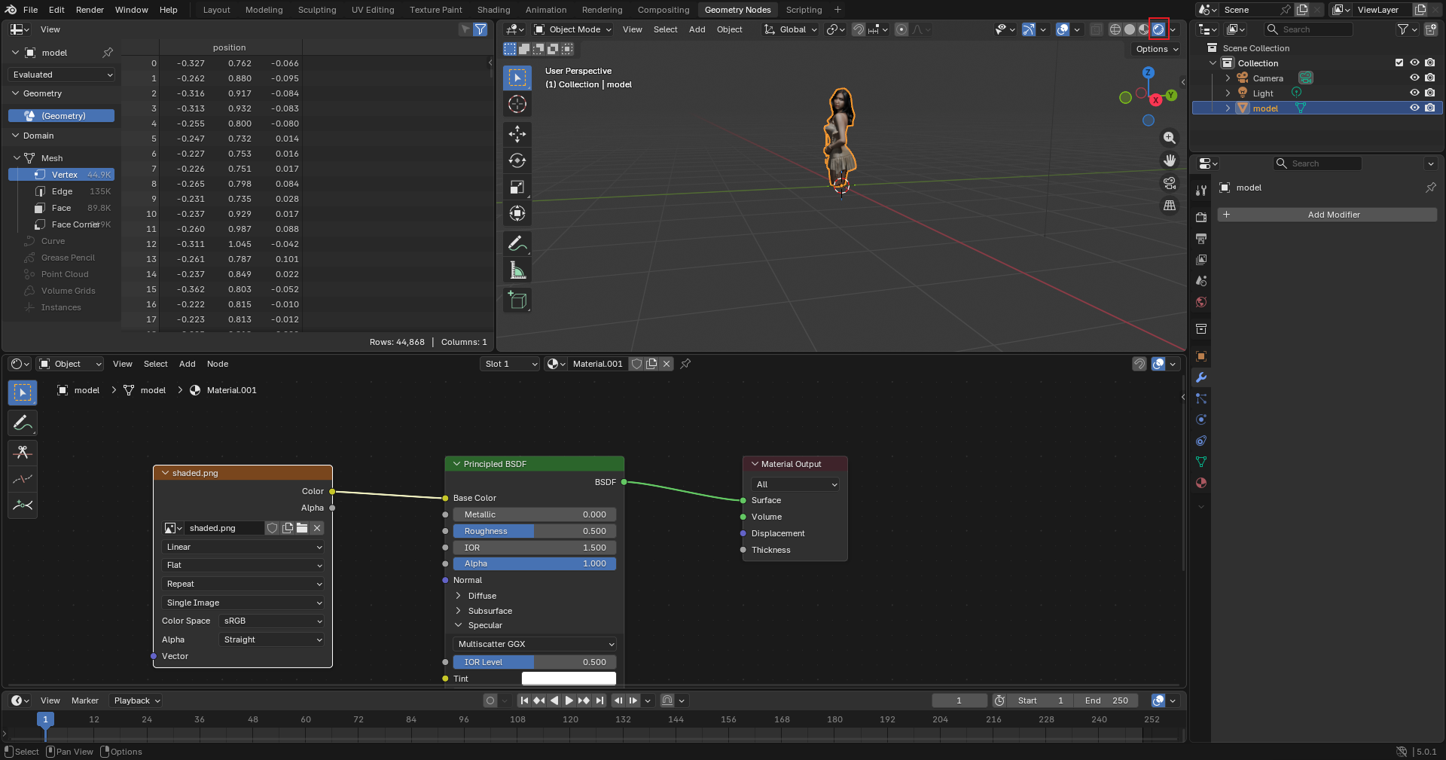
Task: Select the Cursor tool in viewport toolbar
Action: click(517, 104)
